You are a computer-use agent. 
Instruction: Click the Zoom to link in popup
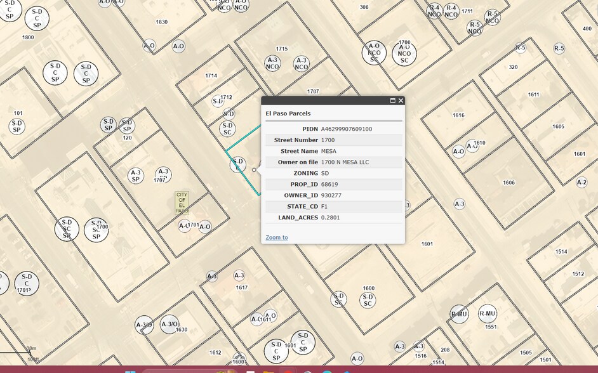point(276,237)
